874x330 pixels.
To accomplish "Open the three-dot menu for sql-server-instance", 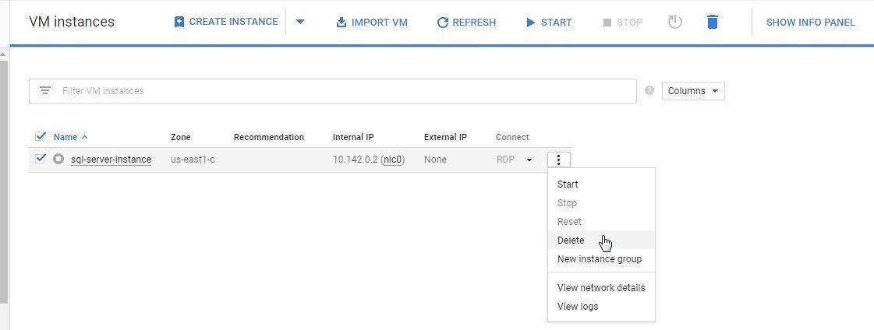I will pos(559,160).
